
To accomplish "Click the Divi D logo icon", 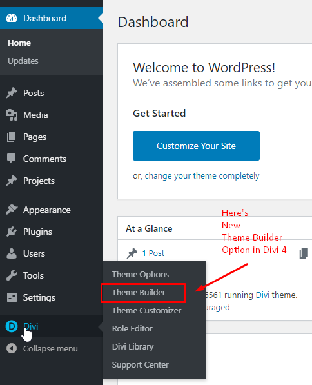I will 12,326.
